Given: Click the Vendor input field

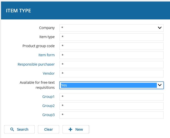Looking at the screenshot, I should tap(112, 74).
